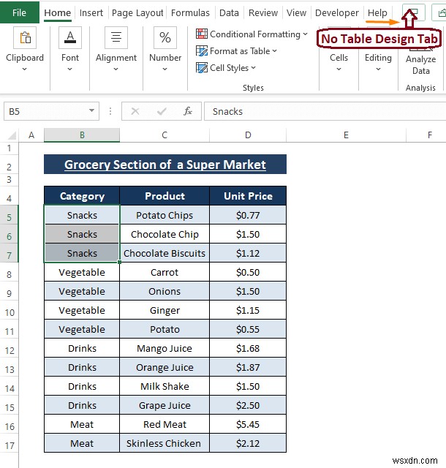Click the Insert Function fx icon
The width and height of the screenshot is (446, 468).
188,111
